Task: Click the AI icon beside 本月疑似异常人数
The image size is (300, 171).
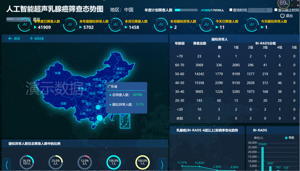Action: [161, 24]
